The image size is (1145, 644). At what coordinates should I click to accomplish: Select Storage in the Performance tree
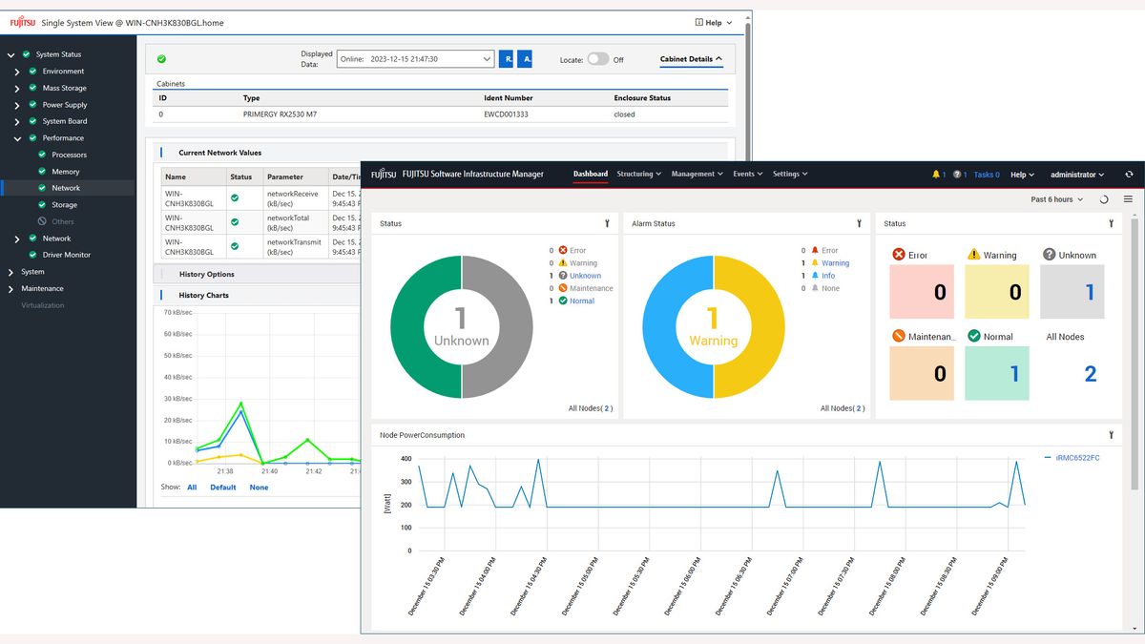[64, 205]
